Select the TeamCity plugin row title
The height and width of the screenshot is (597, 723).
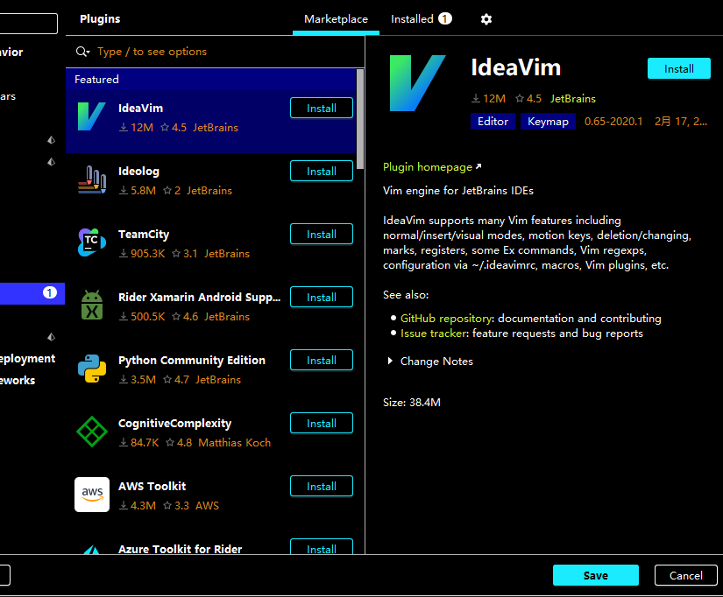coord(144,234)
